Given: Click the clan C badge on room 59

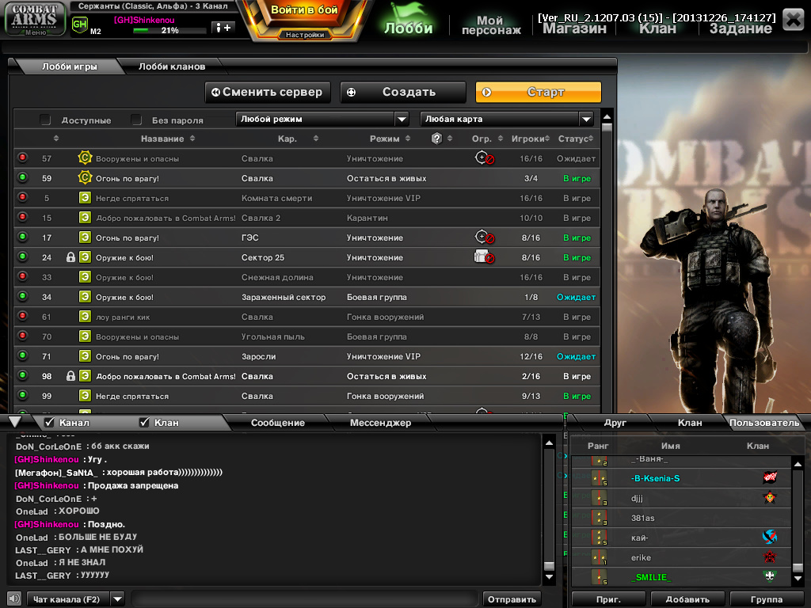Looking at the screenshot, I should pos(85,178).
